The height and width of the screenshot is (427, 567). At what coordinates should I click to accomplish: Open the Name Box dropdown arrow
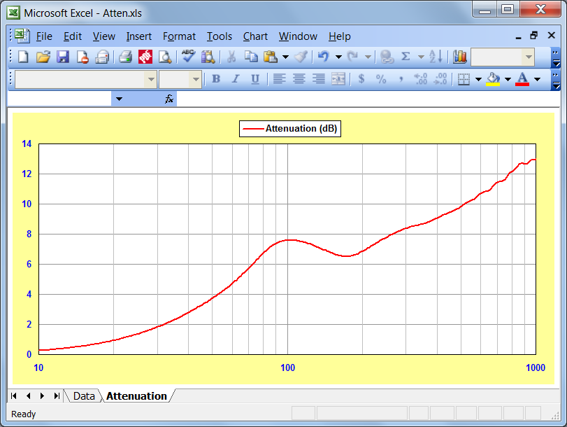pos(119,99)
